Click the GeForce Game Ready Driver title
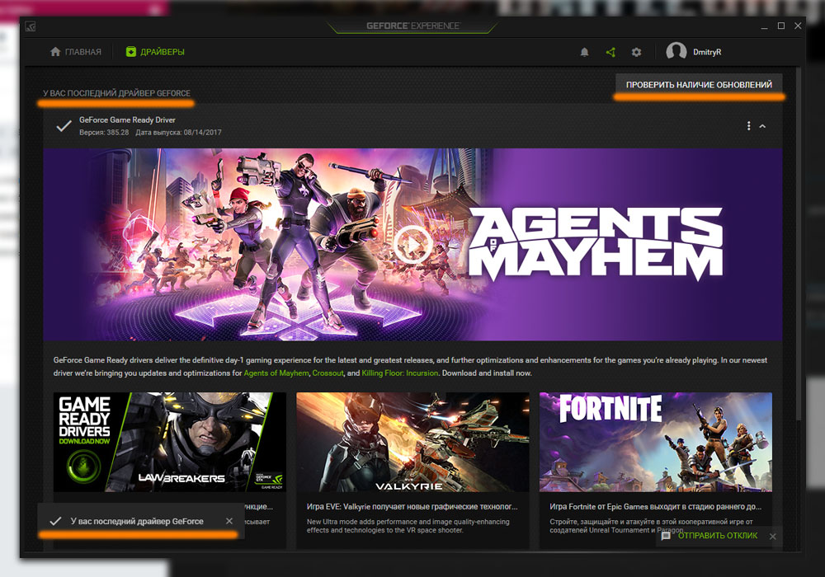825x577 pixels. pyautogui.click(x=127, y=120)
